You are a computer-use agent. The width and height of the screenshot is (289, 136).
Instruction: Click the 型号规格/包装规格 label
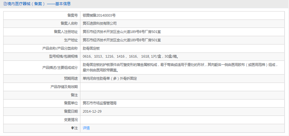[x=63, y=57]
